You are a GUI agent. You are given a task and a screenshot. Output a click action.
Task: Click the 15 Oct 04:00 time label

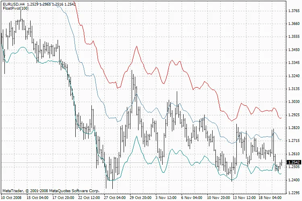[x=37, y=198]
